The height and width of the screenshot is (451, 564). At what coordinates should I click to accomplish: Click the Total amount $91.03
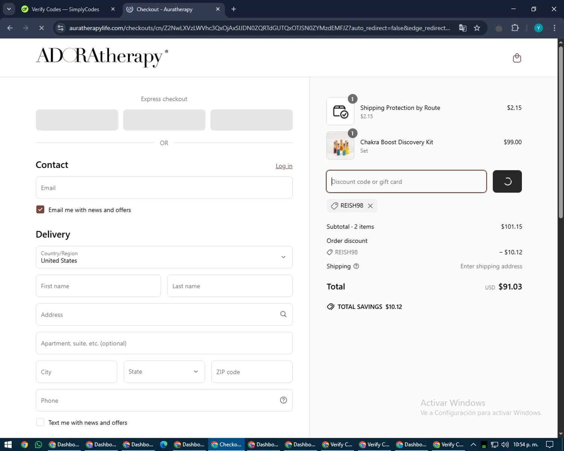pyautogui.click(x=510, y=287)
